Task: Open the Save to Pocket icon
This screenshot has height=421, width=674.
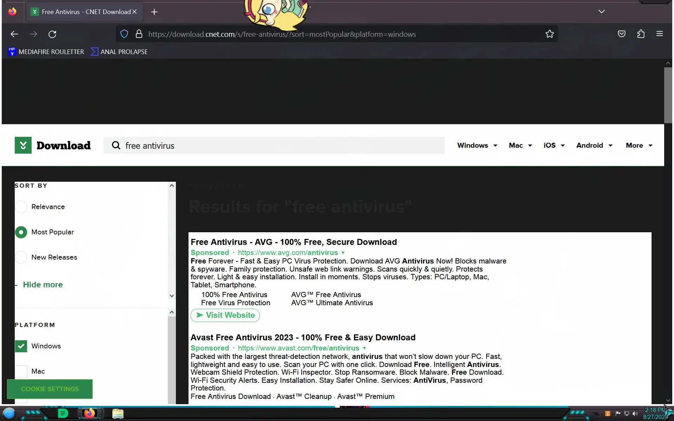Action: coord(621,34)
